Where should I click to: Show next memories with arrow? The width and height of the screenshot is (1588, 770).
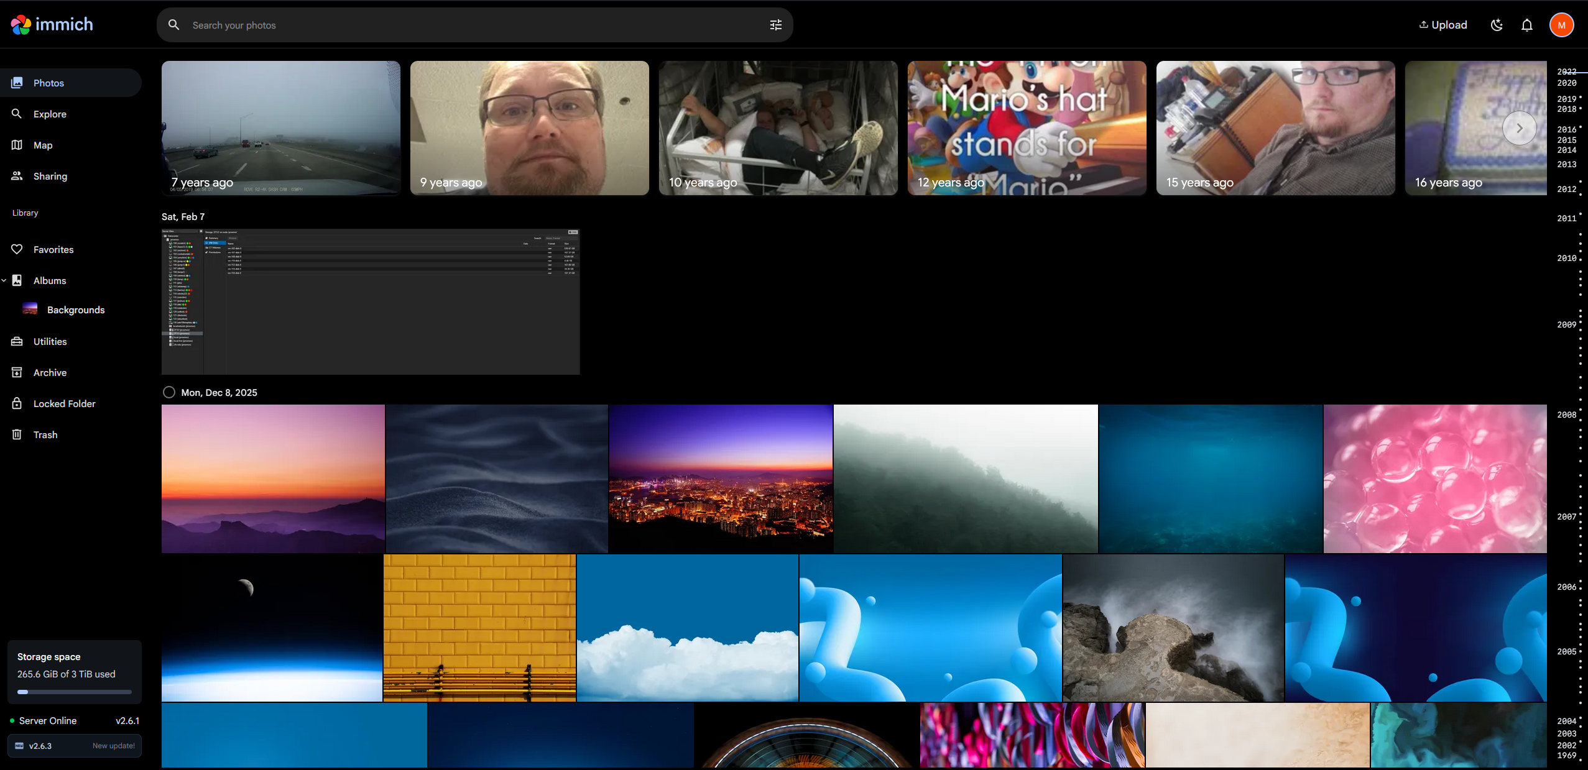pyautogui.click(x=1519, y=128)
